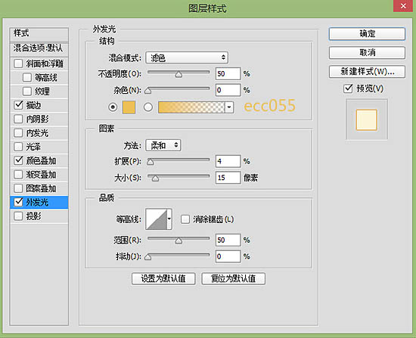Image resolution: width=416 pixels, height=338 pixels.
Task: Uncheck the 颜色叠加 checkbox
Action: 18,160
